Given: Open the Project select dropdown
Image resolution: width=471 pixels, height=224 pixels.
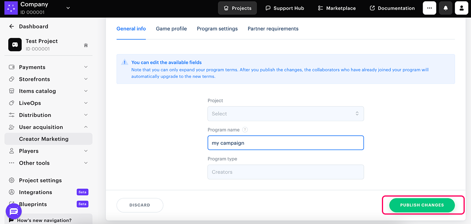Looking at the screenshot, I should tap(285, 114).
